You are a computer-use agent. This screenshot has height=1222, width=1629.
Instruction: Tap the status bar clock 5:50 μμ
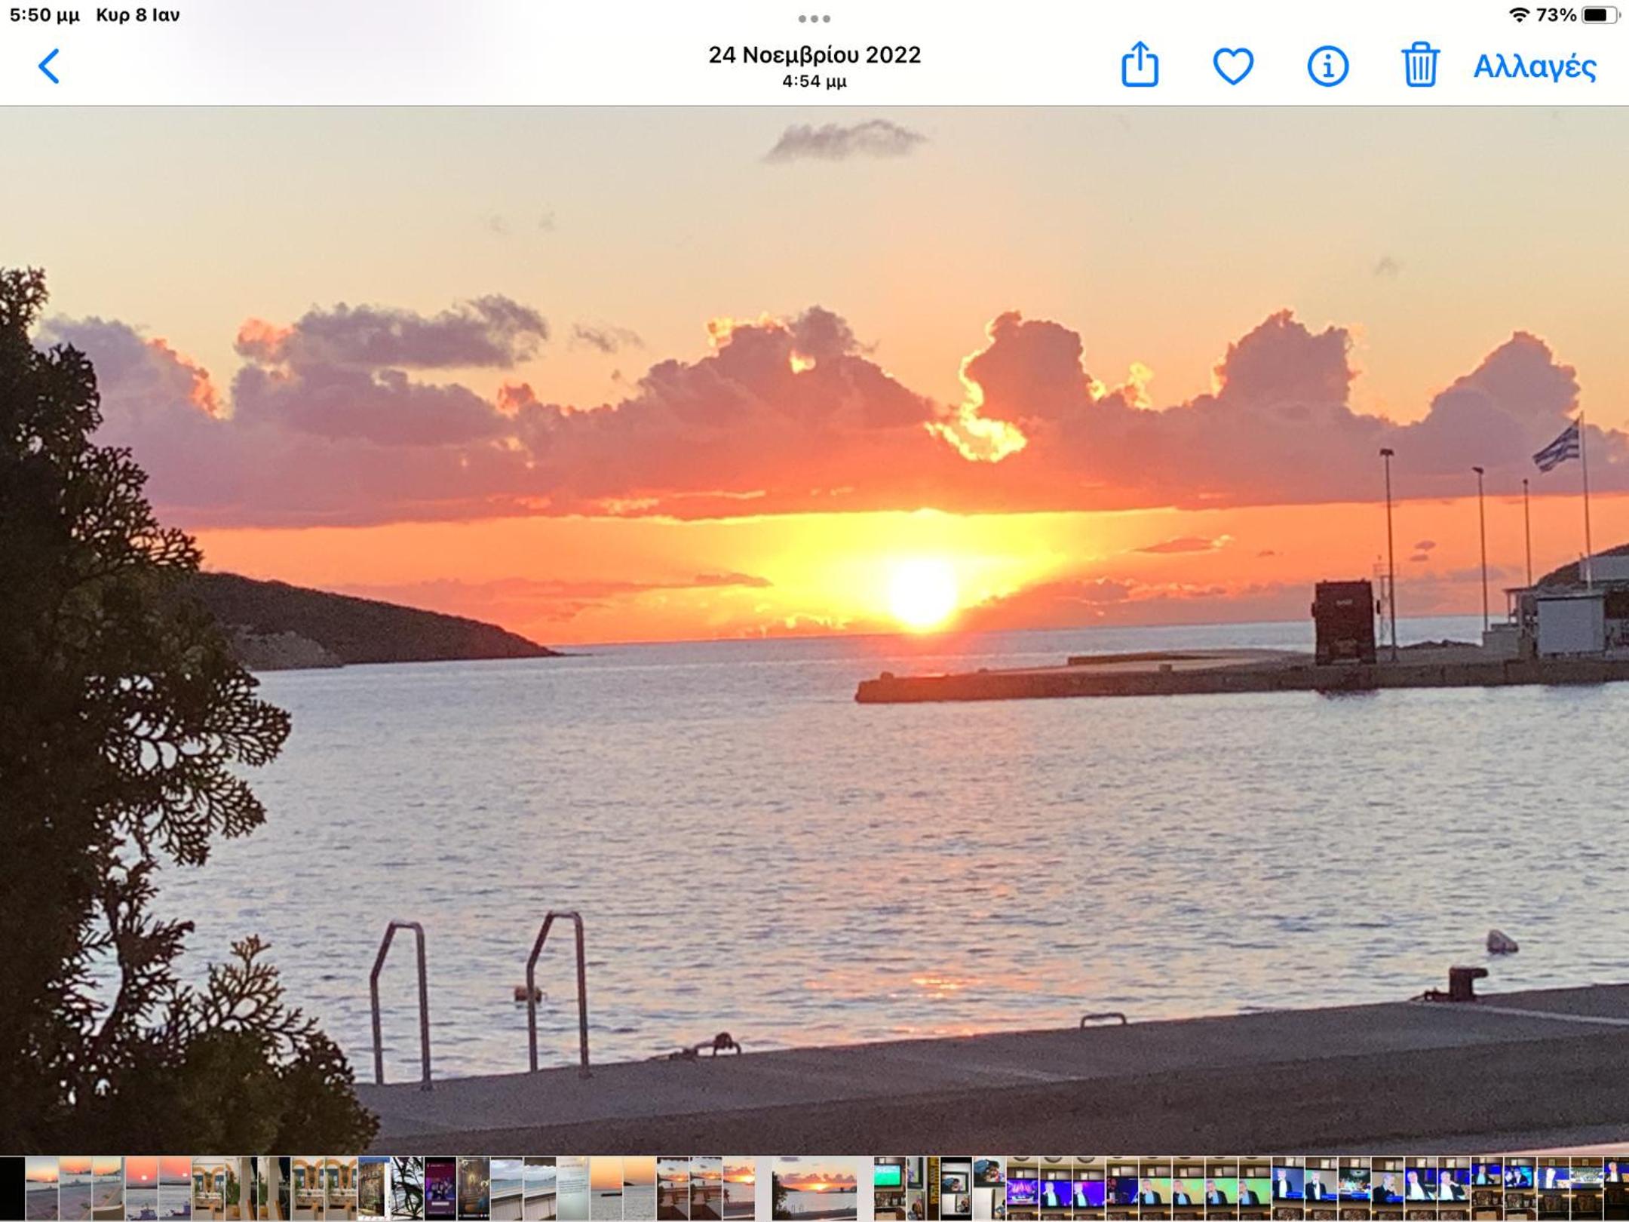44,15
